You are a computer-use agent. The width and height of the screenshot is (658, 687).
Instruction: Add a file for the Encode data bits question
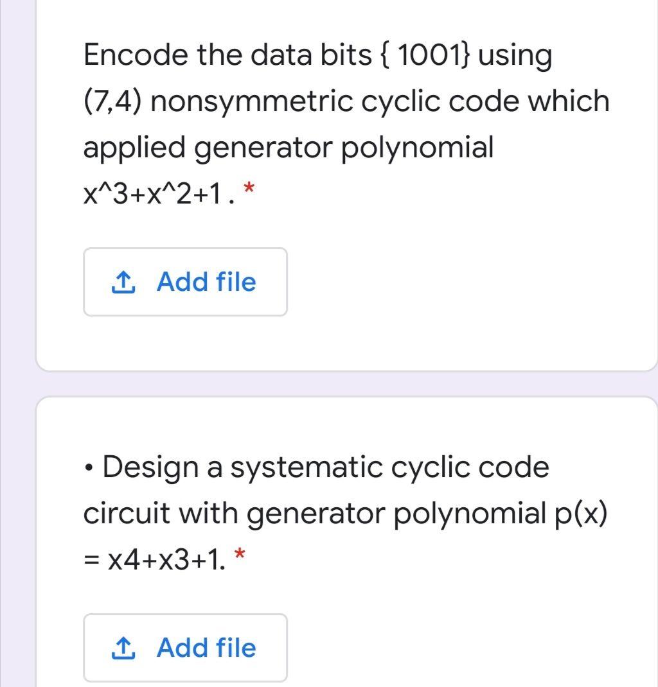(185, 282)
